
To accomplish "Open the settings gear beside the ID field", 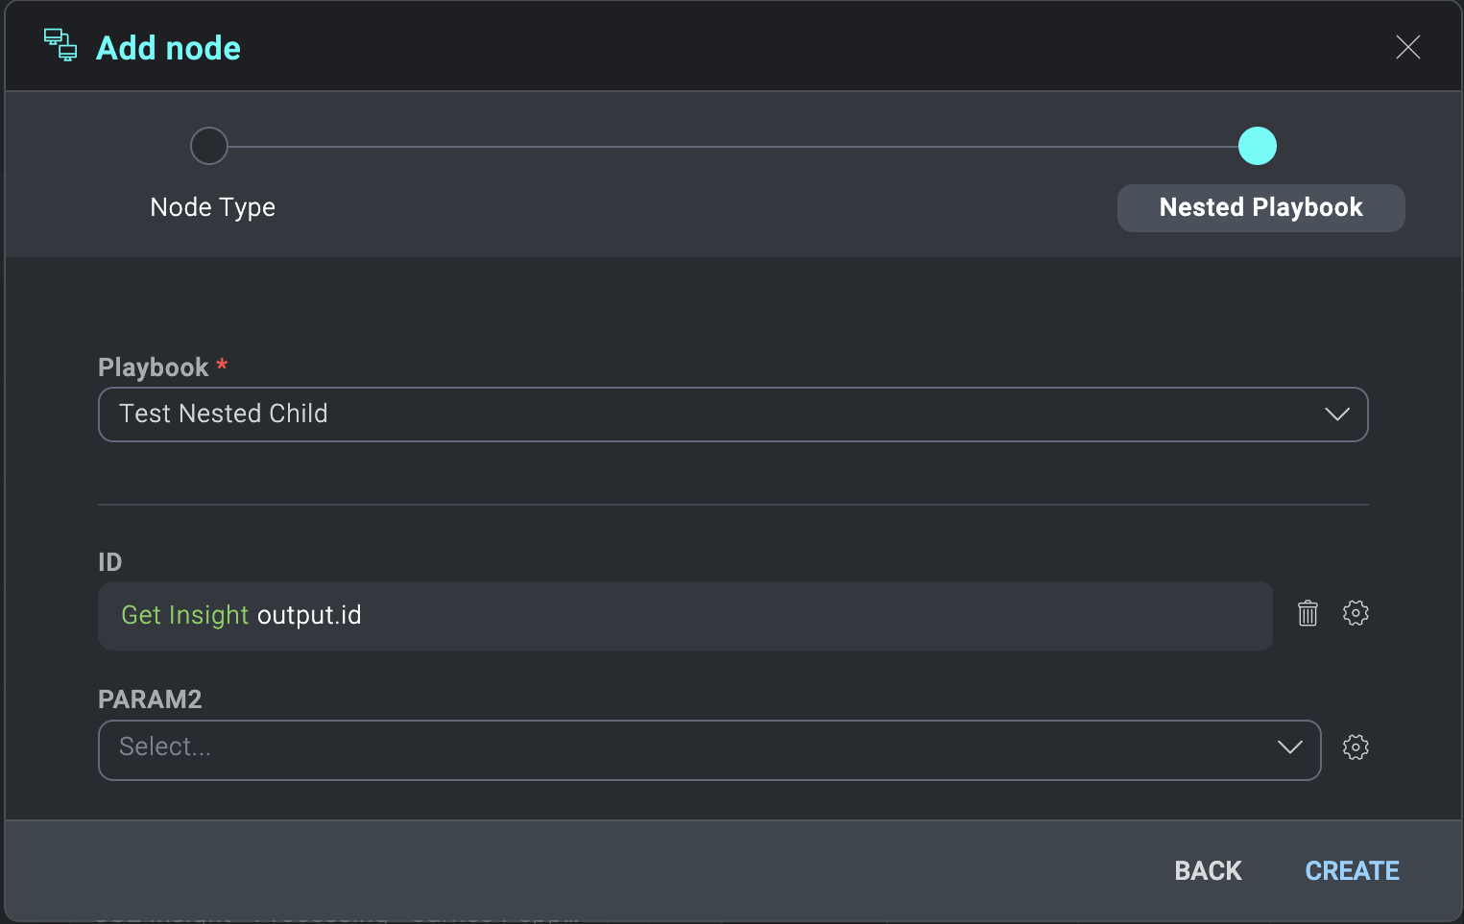I will (x=1356, y=613).
